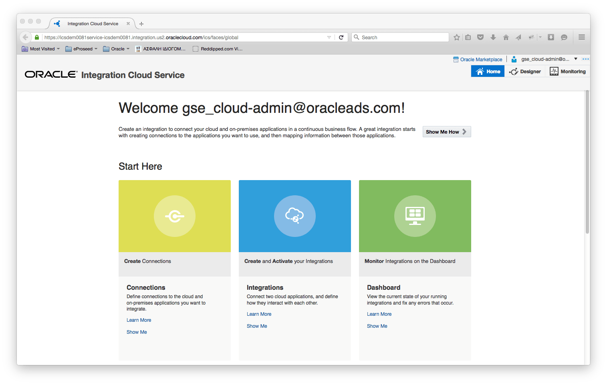This screenshot has height=385, width=607.
Task: Click the 'Start Here' heading
Action: click(140, 166)
